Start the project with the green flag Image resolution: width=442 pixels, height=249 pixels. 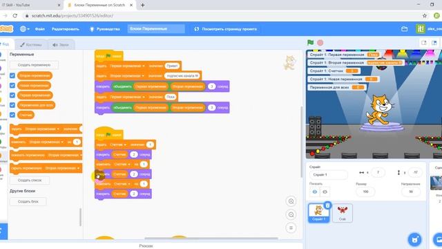pyautogui.click(x=310, y=43)
